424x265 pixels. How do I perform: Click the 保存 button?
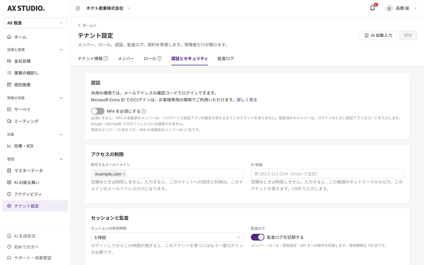tap(408, 35)
